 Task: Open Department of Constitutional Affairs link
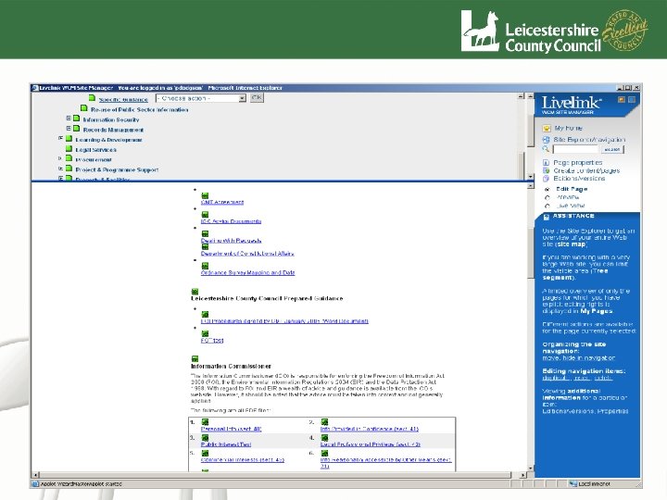tap(247, 254)
